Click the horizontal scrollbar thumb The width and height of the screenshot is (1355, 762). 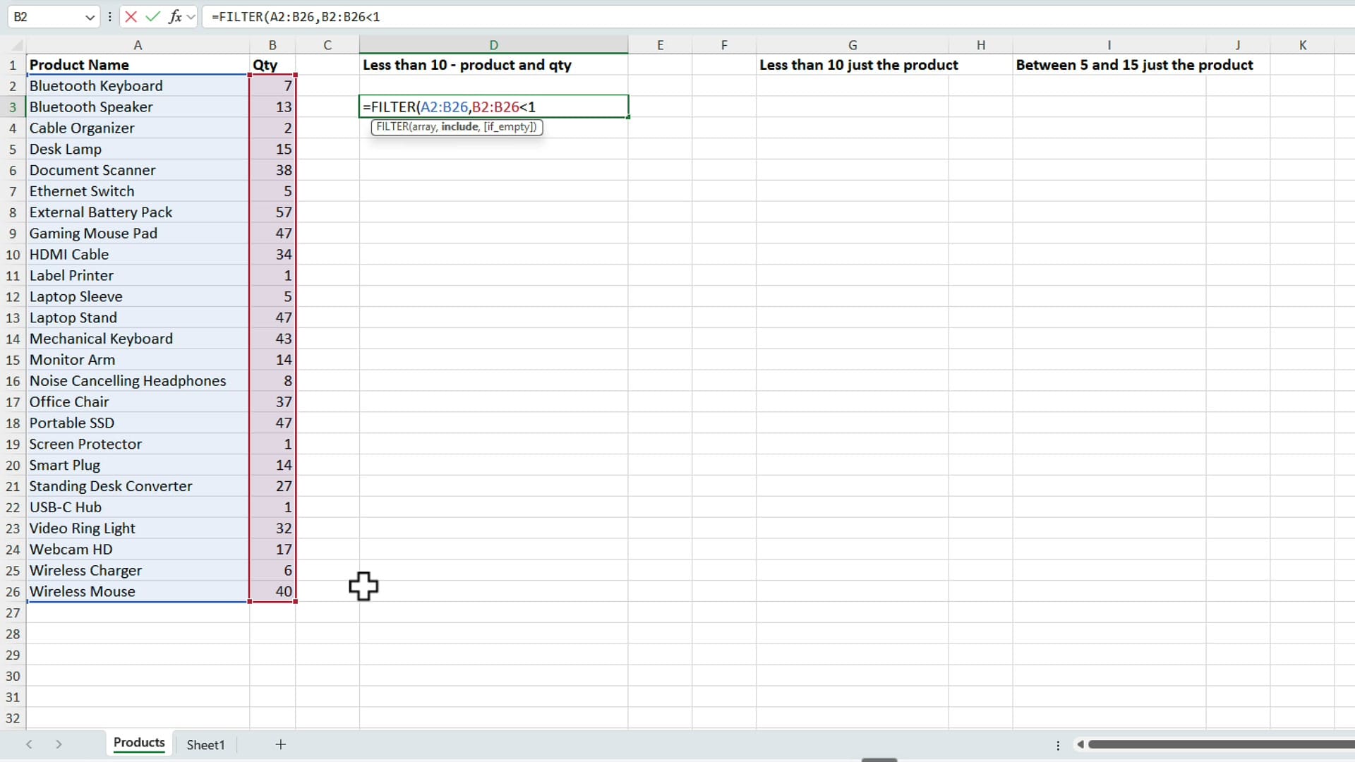pyautogui.click(x=1221, y=744)
